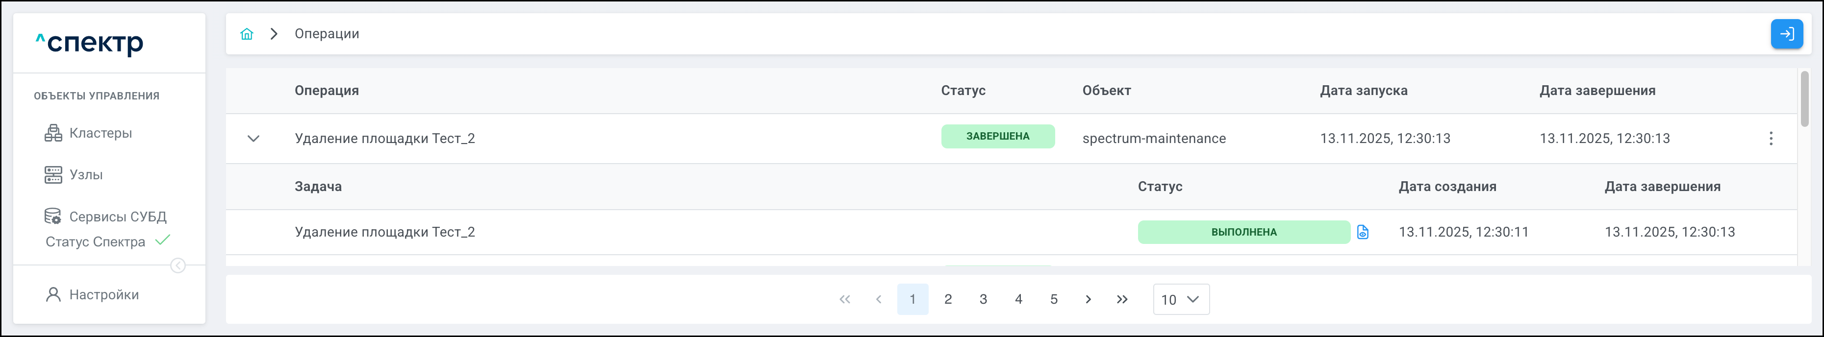Click the home breadcrumb icon
Viewport: 1824px width, 337px height.
point(247,34)
